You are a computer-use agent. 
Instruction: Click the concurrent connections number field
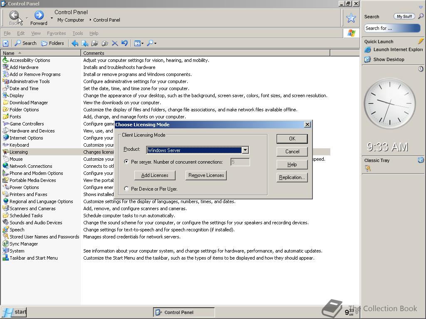click(x=240, y=162)
